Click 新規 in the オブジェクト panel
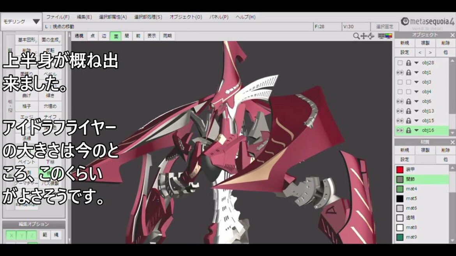 pos(405,43)
